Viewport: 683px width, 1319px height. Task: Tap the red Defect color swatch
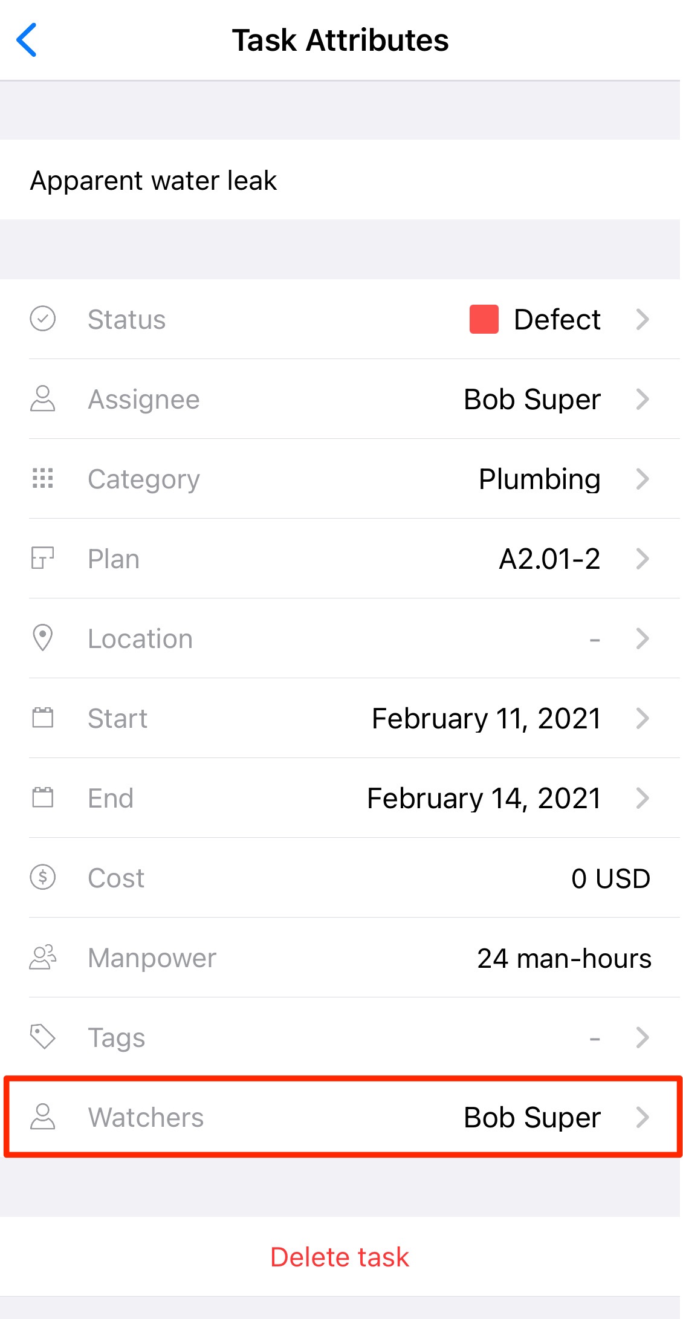484,319
